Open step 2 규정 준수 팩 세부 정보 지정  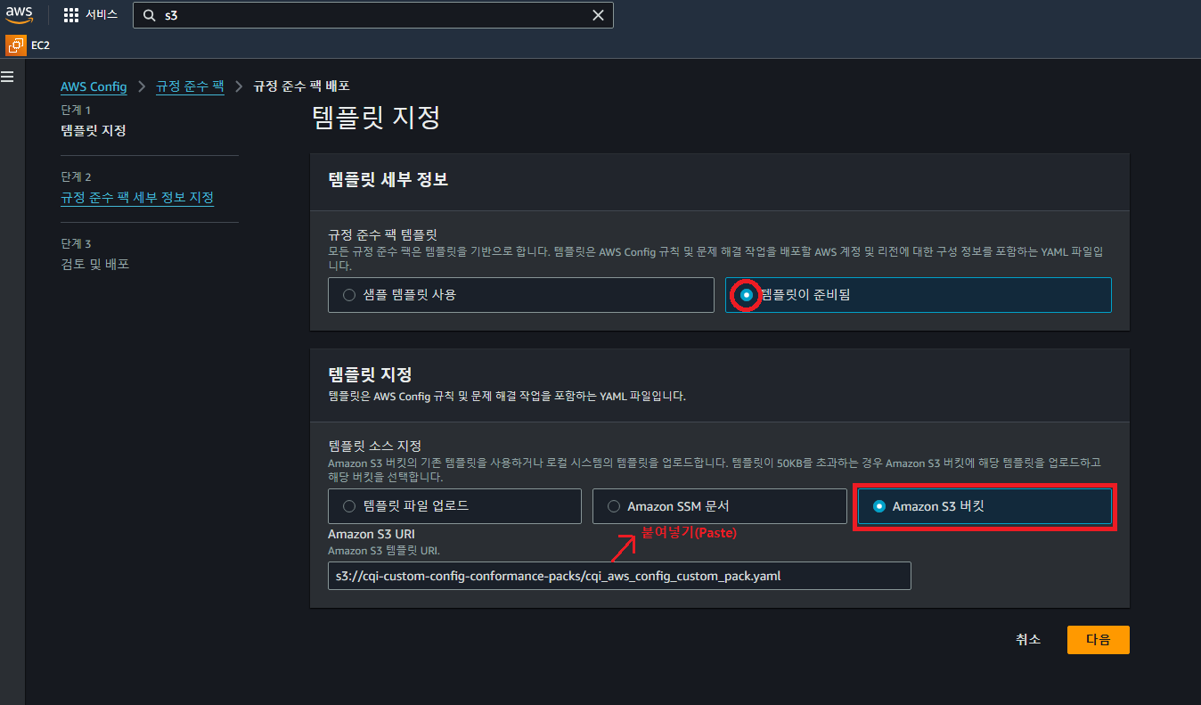(x=136, y=197)
